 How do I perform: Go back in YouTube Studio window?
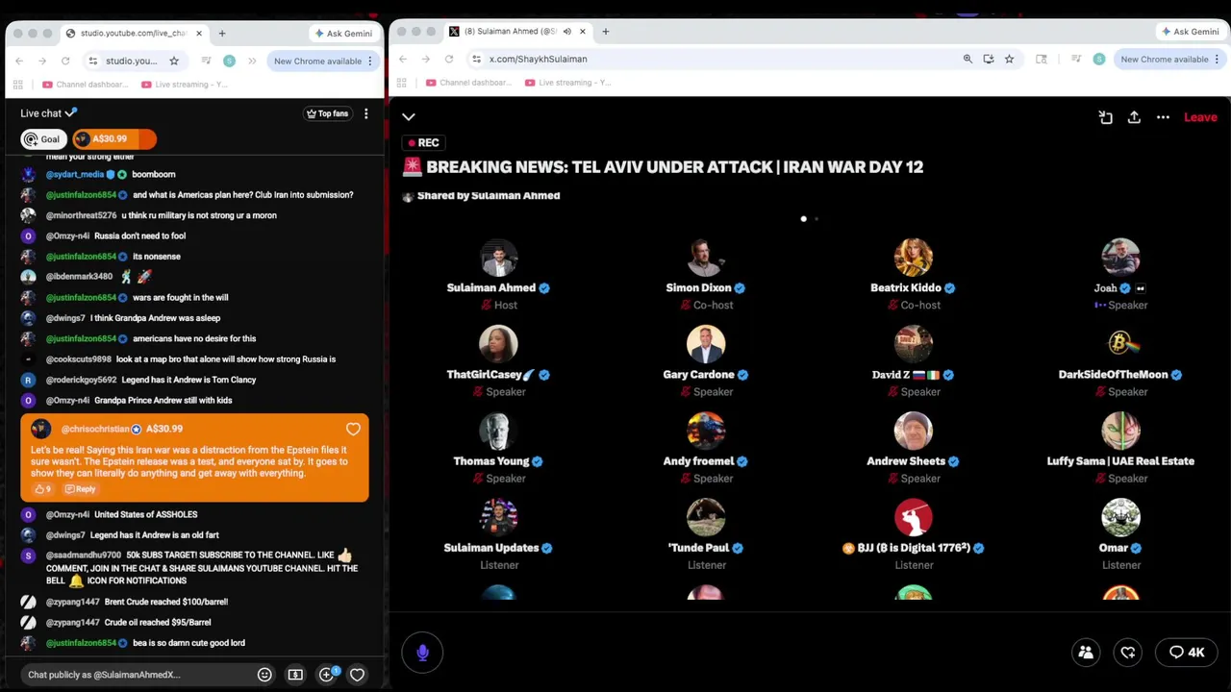pos(19,61)
